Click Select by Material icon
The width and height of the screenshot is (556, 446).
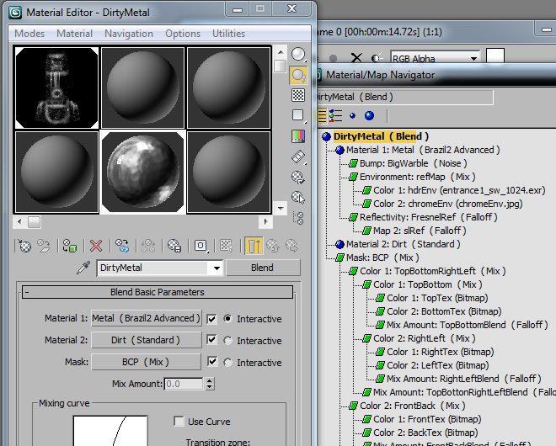click(x=298, y=197)
